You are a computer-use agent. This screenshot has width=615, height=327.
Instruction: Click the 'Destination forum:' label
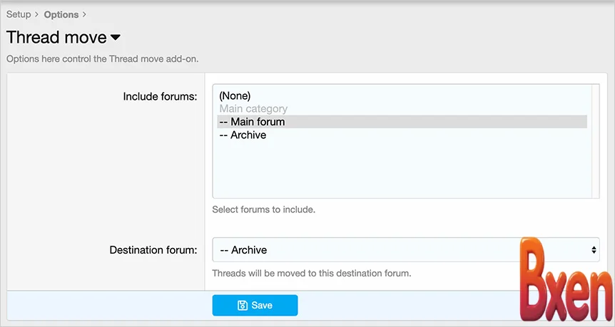tap(153, 250)
